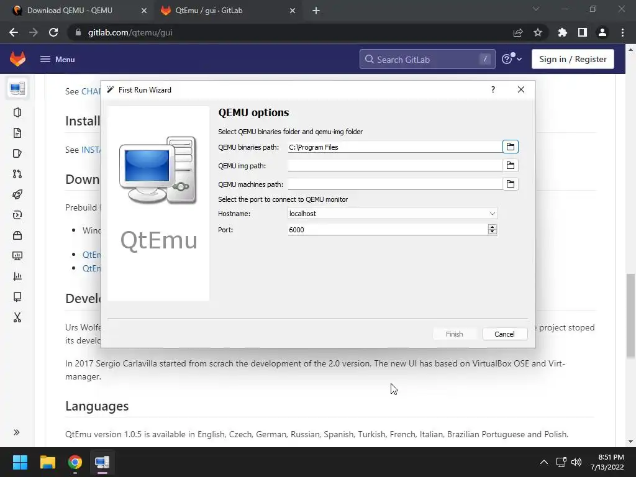Viewport: 636px width, 477px height.
Task: Go back in browser
Action: click(x=14, y=32)
